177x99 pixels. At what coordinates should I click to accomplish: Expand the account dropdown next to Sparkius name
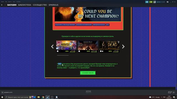pos(160,2)
